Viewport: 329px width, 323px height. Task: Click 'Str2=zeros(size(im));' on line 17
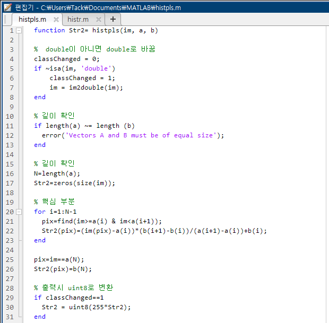pos(74,183)
